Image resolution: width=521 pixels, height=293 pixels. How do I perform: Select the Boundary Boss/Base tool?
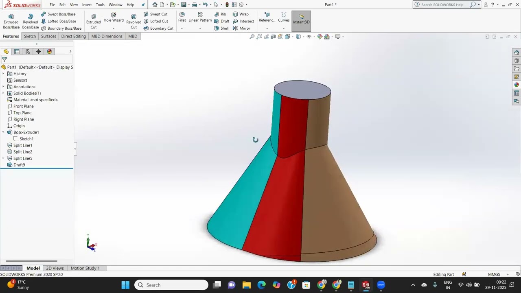pyautogui.click(x=61, y=28)
